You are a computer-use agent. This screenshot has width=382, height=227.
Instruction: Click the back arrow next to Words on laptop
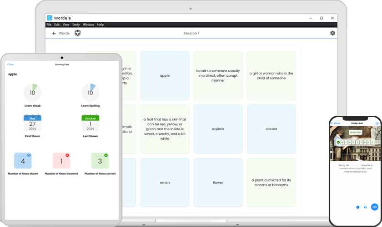click(x=54, y=33)
